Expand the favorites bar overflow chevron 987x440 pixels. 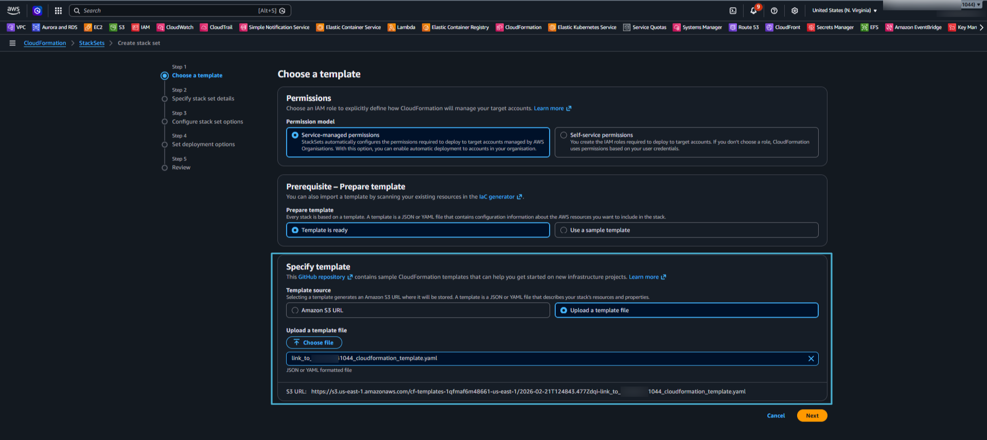click(x=981, y=27)
